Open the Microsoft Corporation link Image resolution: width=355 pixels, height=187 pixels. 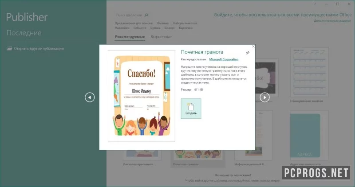(x=224, y=59)
